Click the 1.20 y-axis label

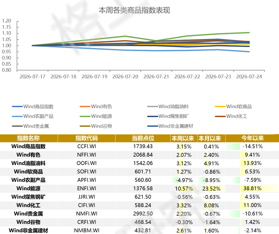pos(6,21)
